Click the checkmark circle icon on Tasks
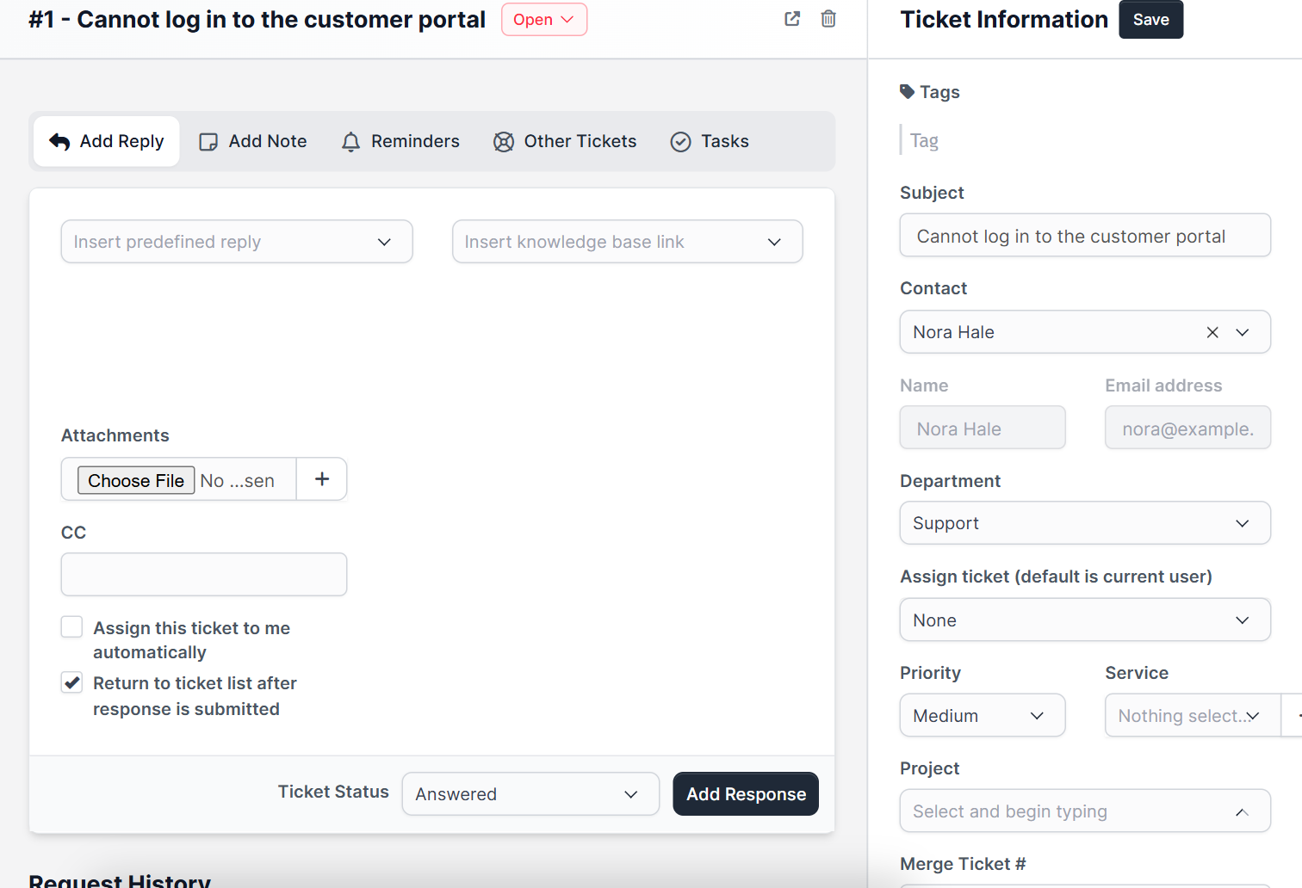 coord(680,142)
